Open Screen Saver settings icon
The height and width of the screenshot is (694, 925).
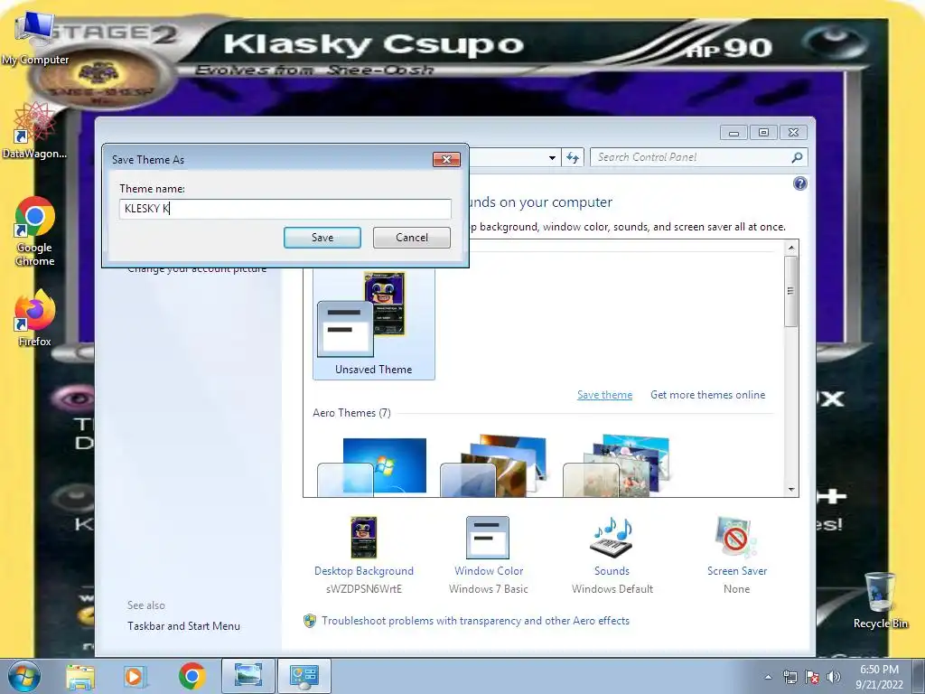coord(736,537)
